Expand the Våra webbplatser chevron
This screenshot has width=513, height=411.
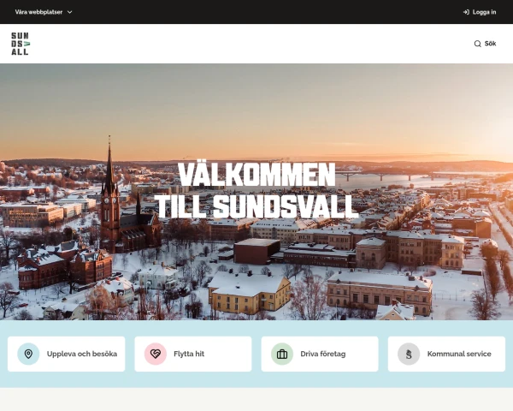tap(70, 12)
